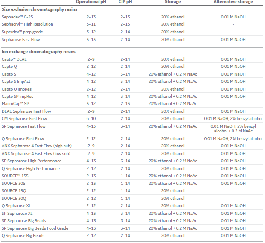The width and height of the screenshot is (265, 243).
Task: Click storage value in Capto S row
Action: coord(173,74)
